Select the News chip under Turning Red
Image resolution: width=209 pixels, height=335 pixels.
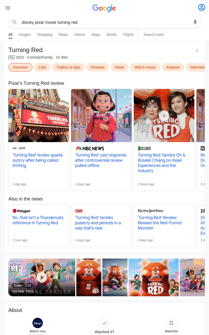[119, 67]
